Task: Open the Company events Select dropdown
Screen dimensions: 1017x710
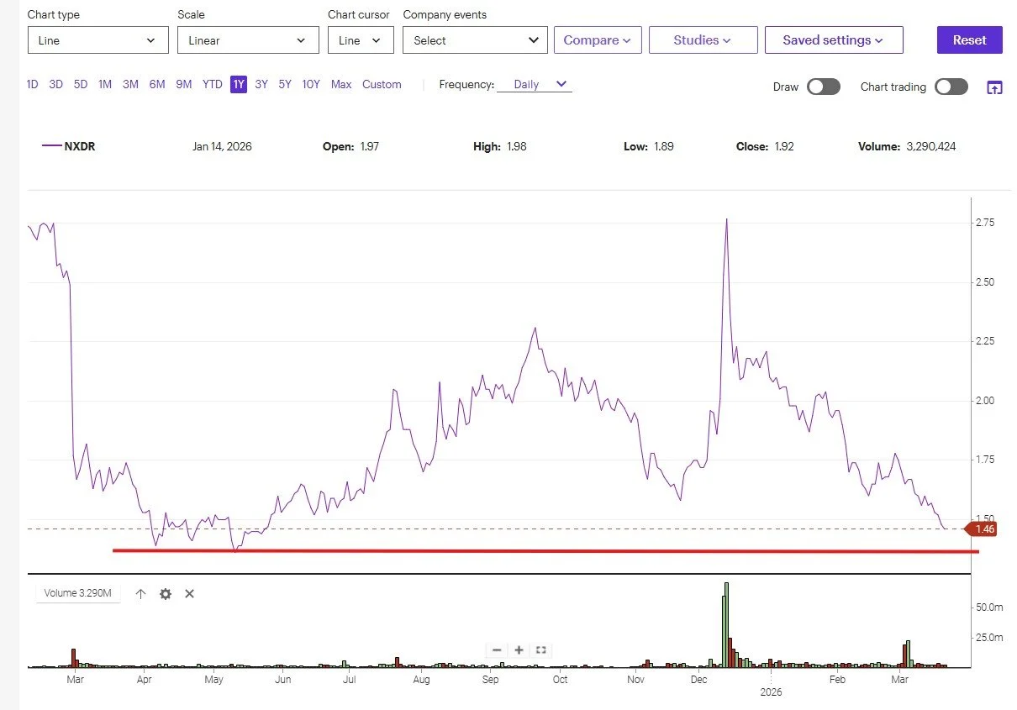Action: pyautogui.click(x=474, y=39)
